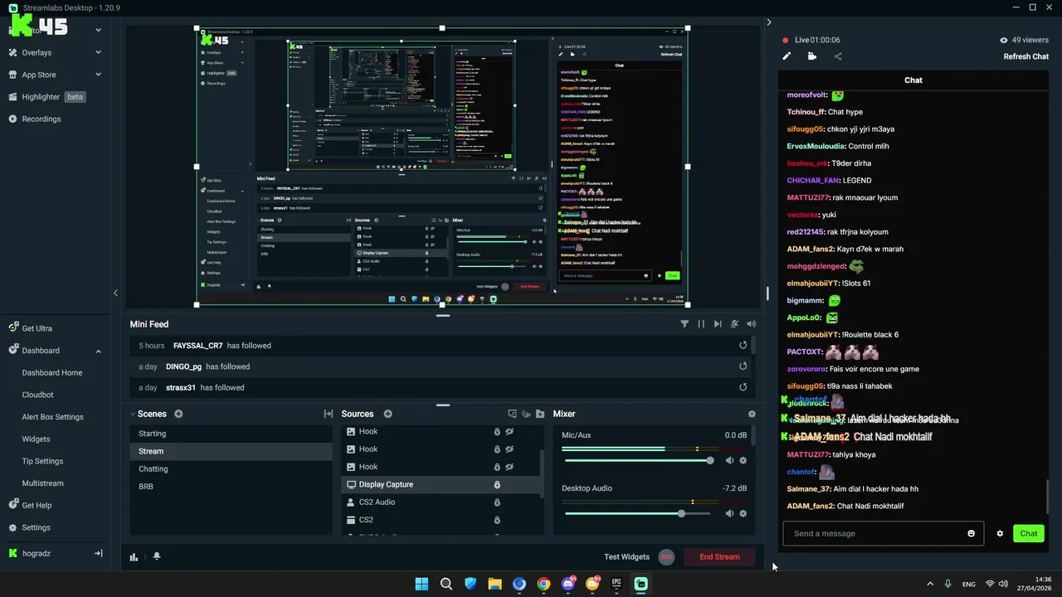Collapse the chat panel chevron

768,22
